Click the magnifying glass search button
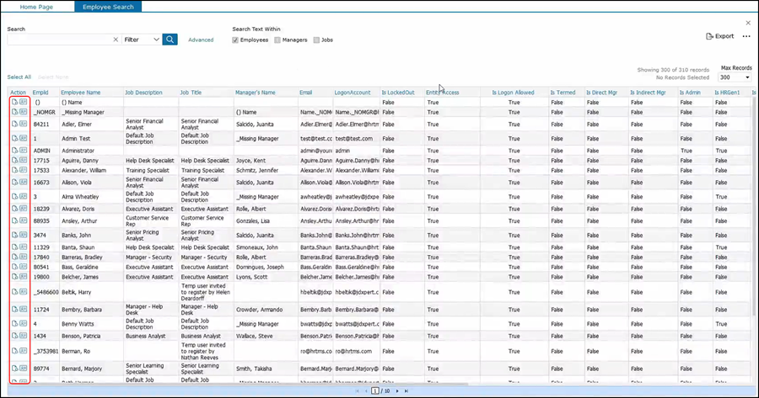759x398 pixels. pos(170,40)
